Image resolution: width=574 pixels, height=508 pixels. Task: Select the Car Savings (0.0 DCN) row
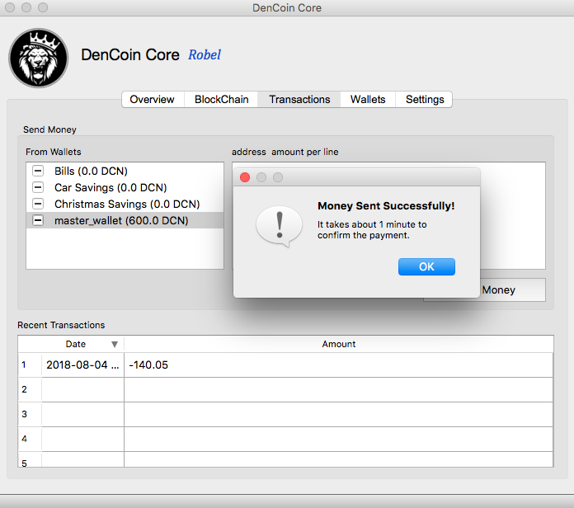point(125,187)
